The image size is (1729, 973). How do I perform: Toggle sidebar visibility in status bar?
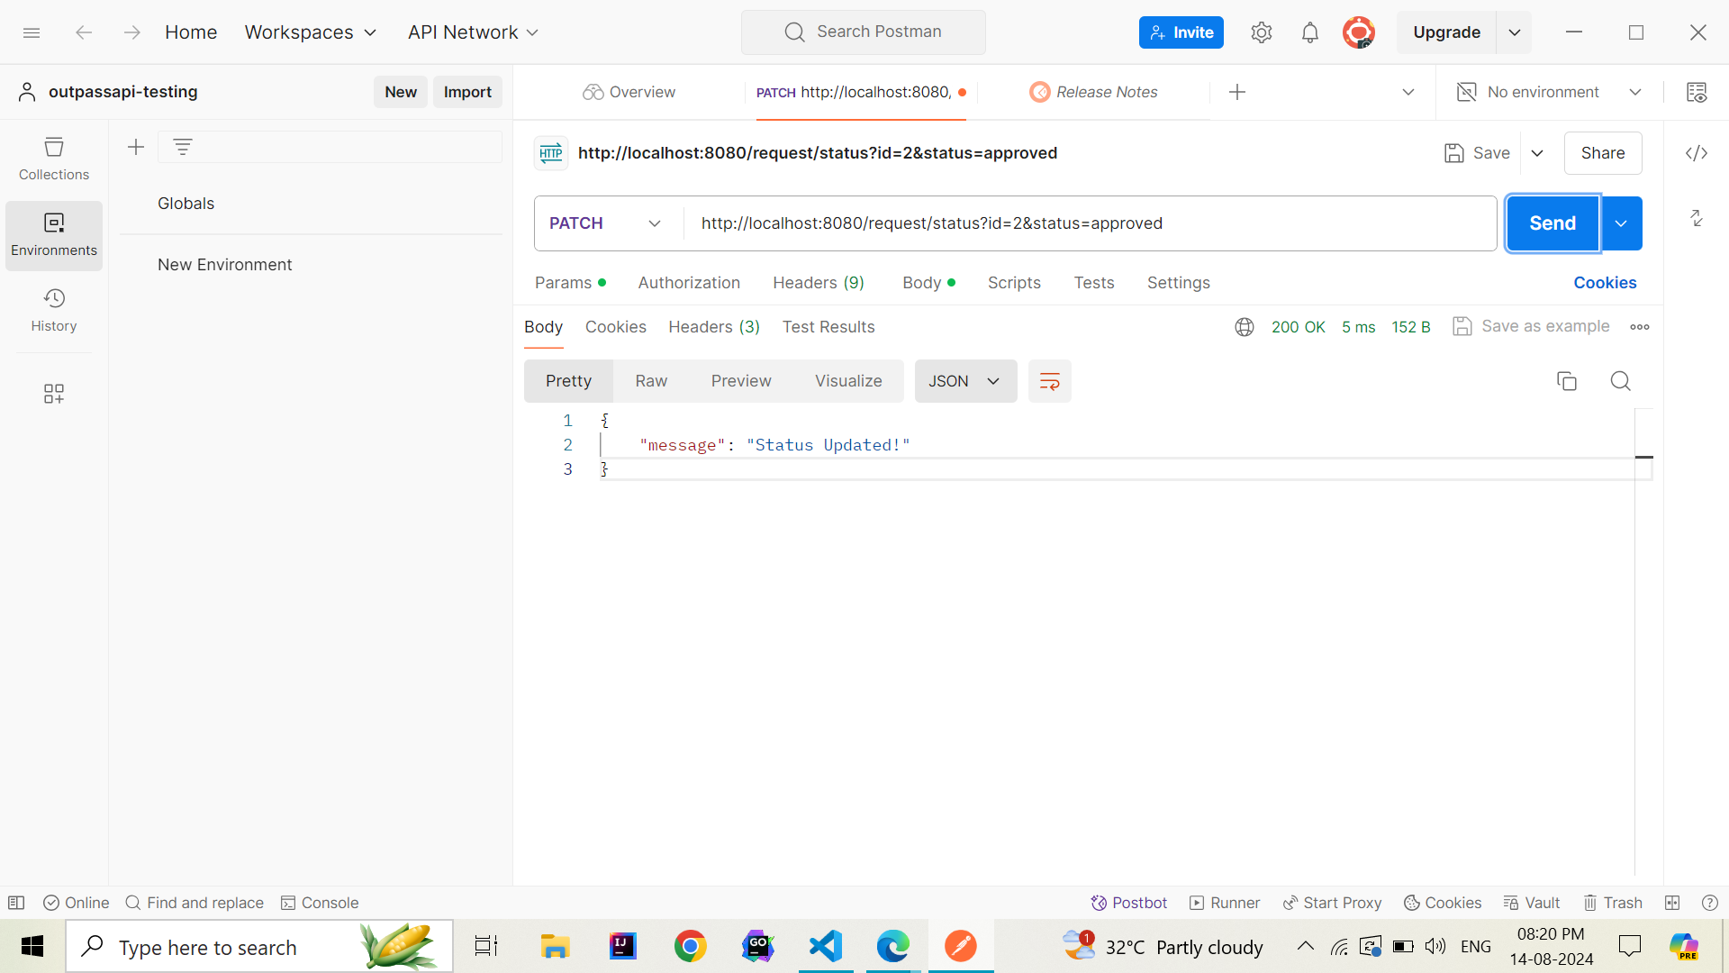(16, 903)
